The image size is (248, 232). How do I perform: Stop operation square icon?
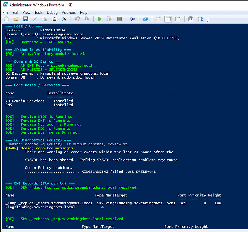tap(119, 19)
